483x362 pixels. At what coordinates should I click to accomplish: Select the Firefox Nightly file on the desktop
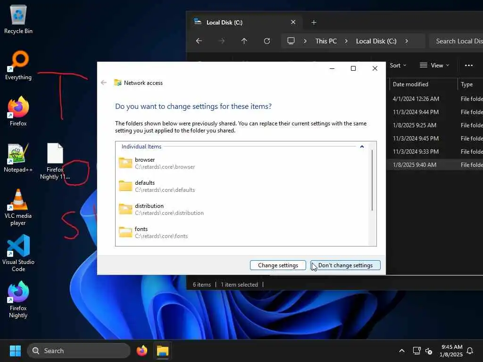coord(55,161)
